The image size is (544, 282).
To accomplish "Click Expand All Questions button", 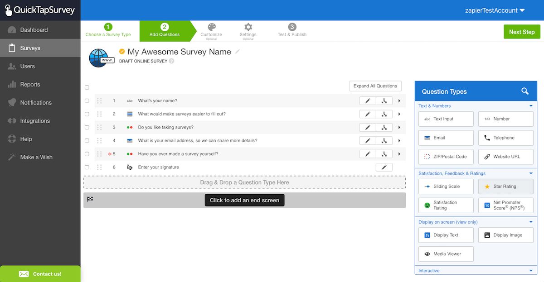I will [375, 86].
